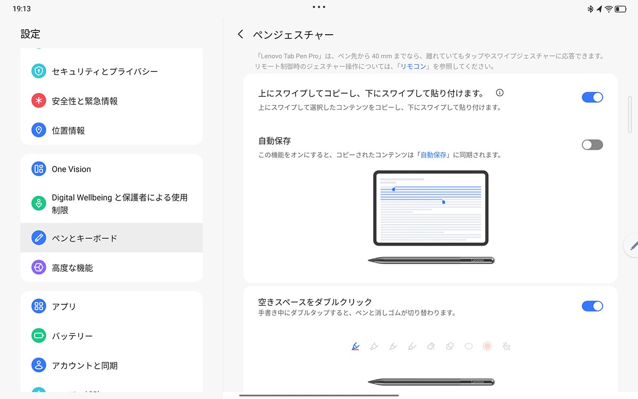Tap the info icon beside the swipe-copy setting
638x399 pixels.
tap(499, 92)
